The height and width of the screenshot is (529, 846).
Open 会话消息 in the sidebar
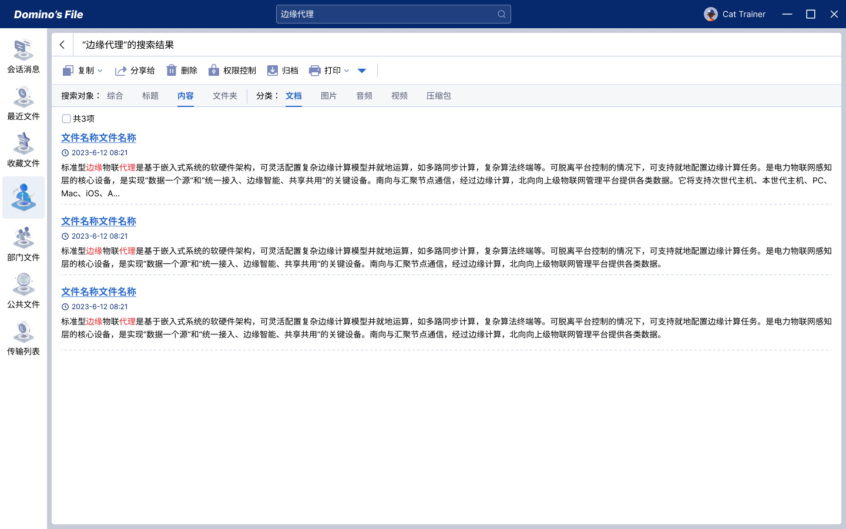click(23, 56)
